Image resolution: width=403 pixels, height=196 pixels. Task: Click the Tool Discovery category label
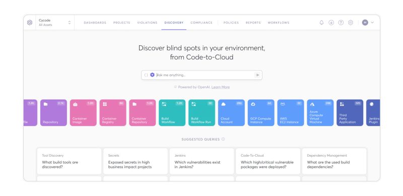[53, 155]
